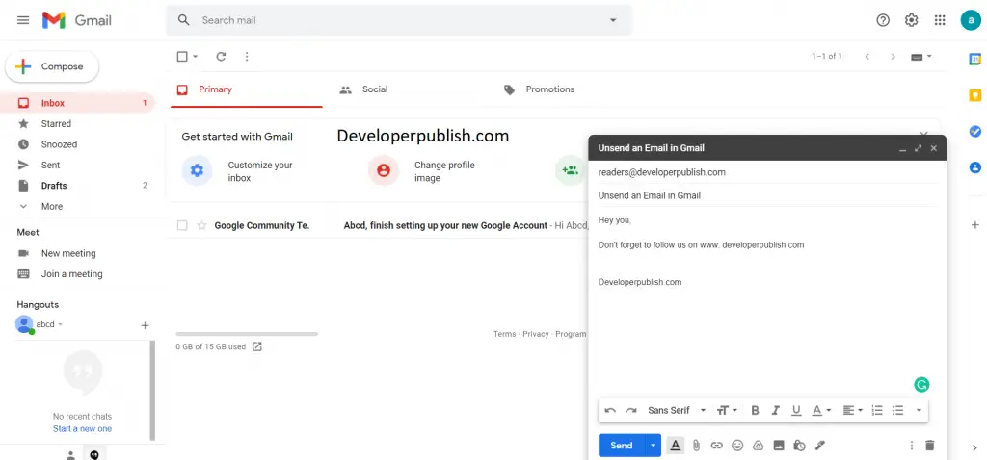Screen dimensions: 987x460
Task: Open the account avatar 'a'
Action: tap(971, 20)
